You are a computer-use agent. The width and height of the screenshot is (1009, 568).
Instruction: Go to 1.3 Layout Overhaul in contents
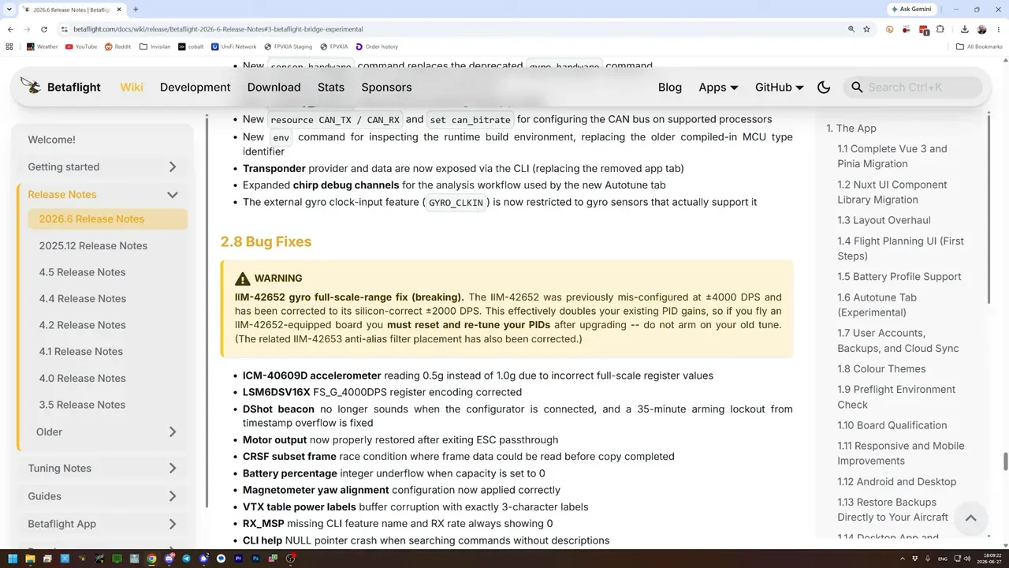tap(884, 220)
